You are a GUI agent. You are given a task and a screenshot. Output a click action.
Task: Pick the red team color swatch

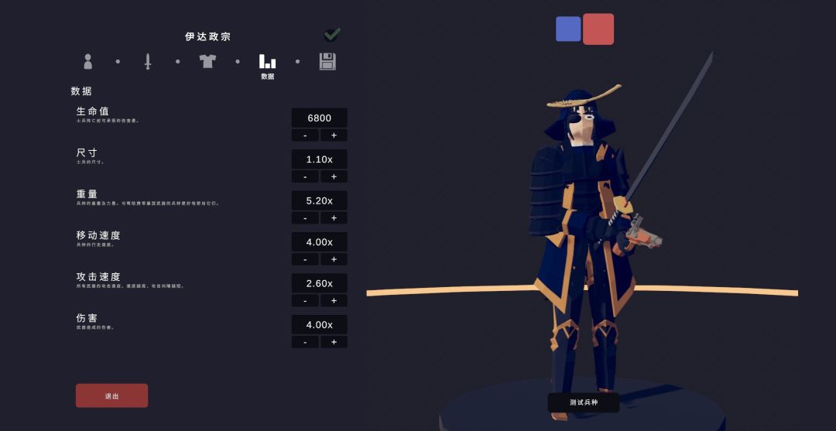point(598,29)
